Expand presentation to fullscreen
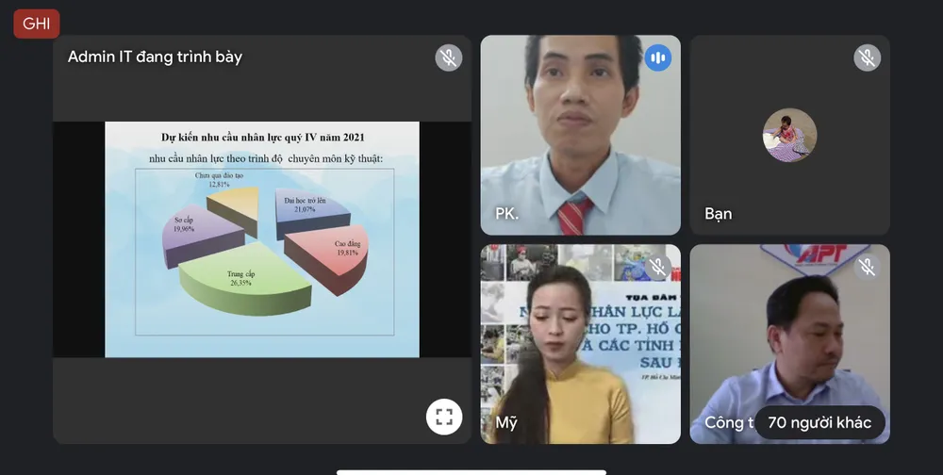The image size is (943, 475). tap(444, 416)
